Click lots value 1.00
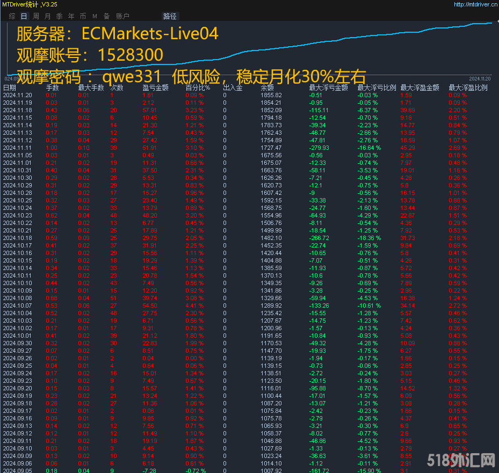499x473 pixels. [x=52, y=148]
